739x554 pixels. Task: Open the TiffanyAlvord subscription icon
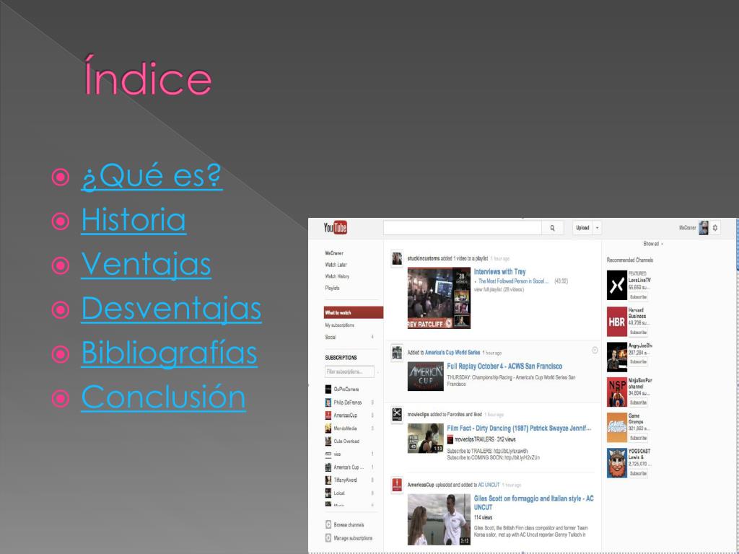(x=328, y=480)
